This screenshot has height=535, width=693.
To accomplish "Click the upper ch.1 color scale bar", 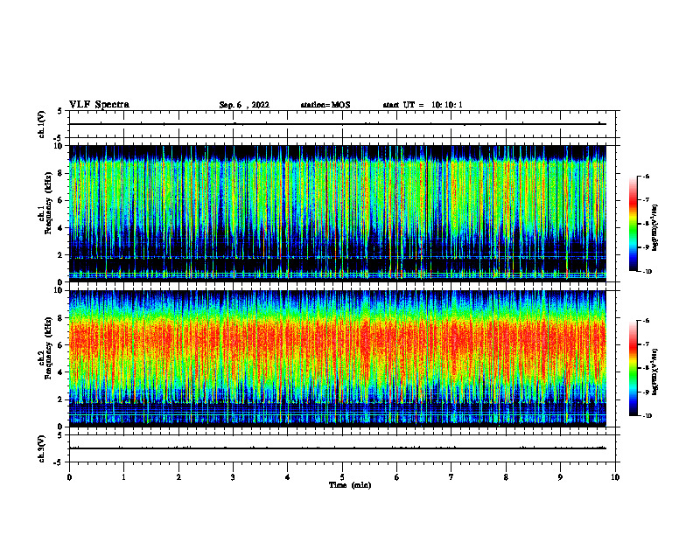I will (x=633, y=224).
